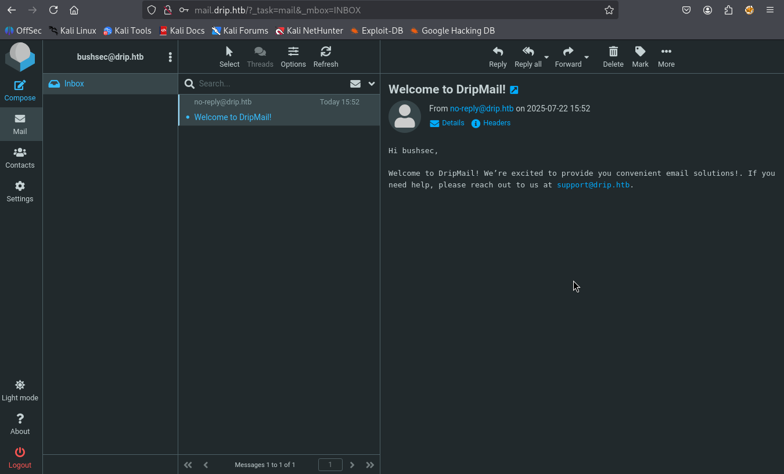Open the Kali Docs bookmark
The image size is (784, 474).
coord(182,31)
